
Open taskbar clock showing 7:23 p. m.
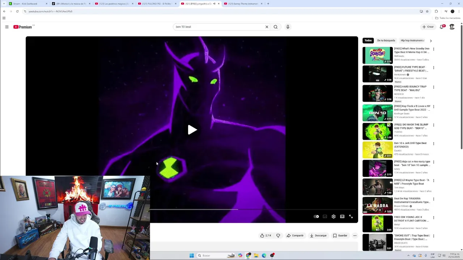tap(454, 256)
